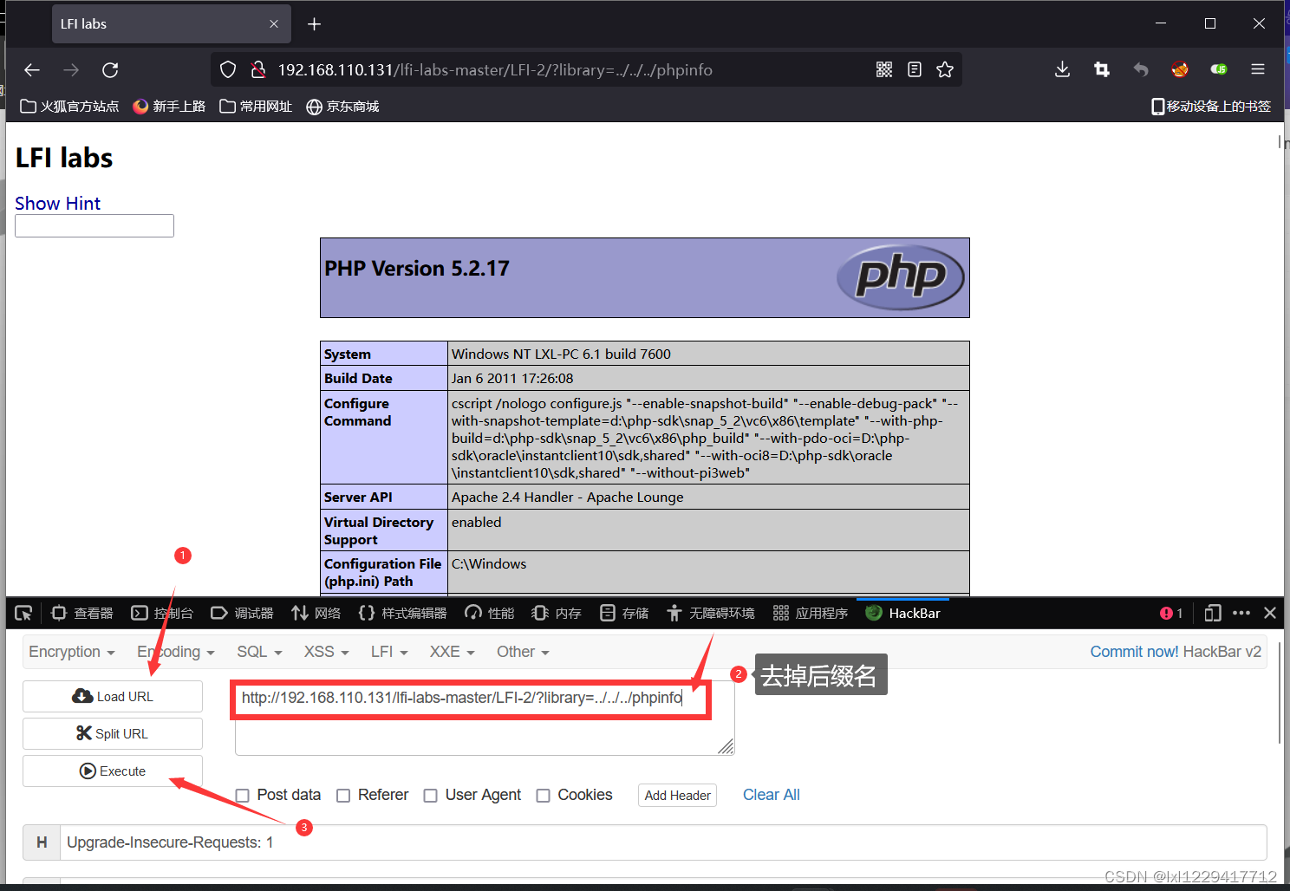Image resolution: width=1290 pixels, height=891 pixels.
Task: Click the Show Hint link
Action: 57,203
